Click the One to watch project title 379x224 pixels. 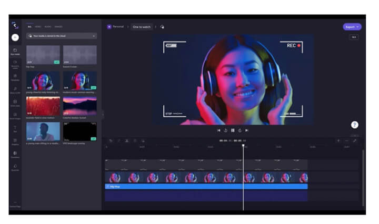(142, 27)
